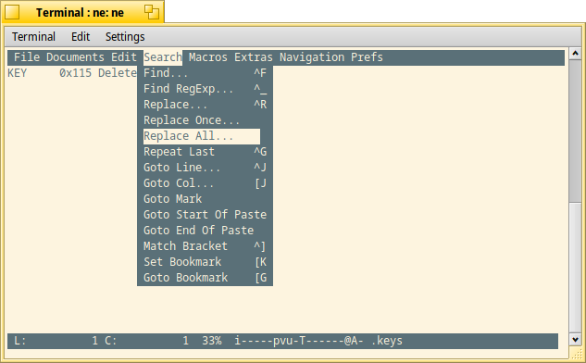This screenshot has width=586, height=363.
Task: Open the Terminal menu
Action: pyautogui.click(x=33, y=37)
